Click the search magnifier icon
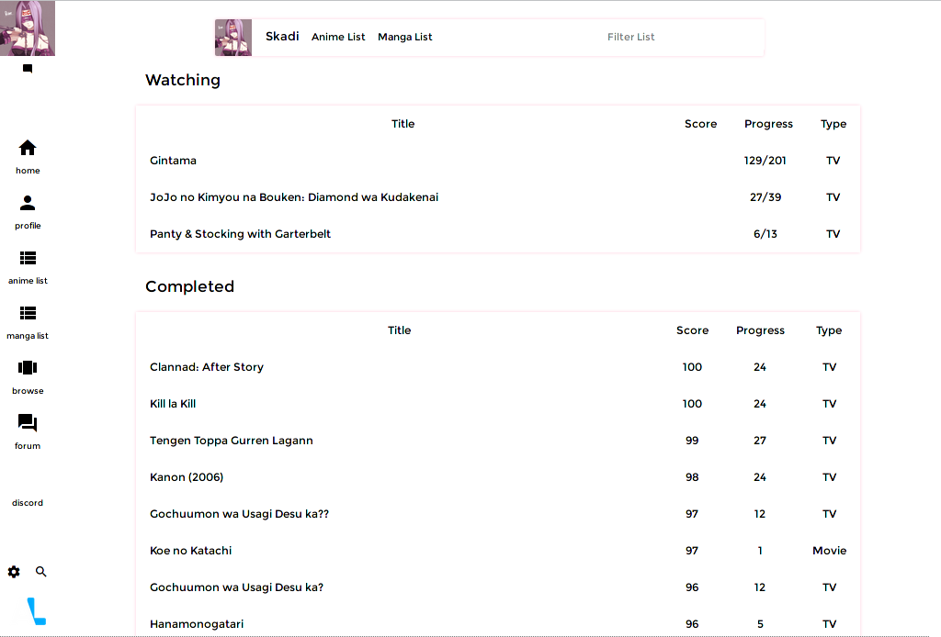 [40, 572]
